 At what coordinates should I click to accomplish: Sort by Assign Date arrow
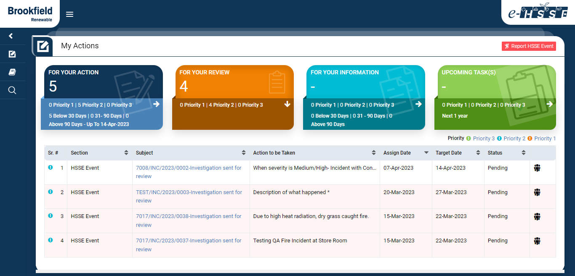(426, 153)
